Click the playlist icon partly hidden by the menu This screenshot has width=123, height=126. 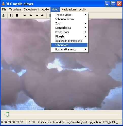pyautogui.click(x=49, y=16)
